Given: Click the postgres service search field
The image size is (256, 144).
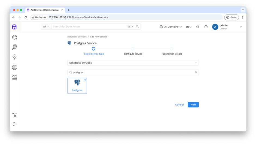Looking at the screenshot, I should [x=133, y=72].
